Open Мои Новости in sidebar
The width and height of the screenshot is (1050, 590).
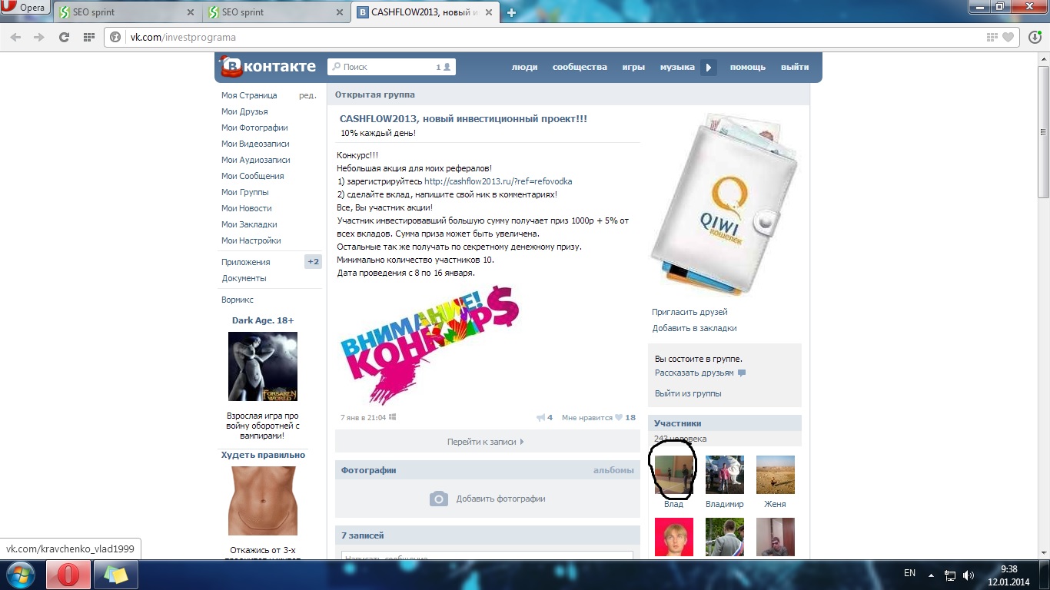(247, 208)
